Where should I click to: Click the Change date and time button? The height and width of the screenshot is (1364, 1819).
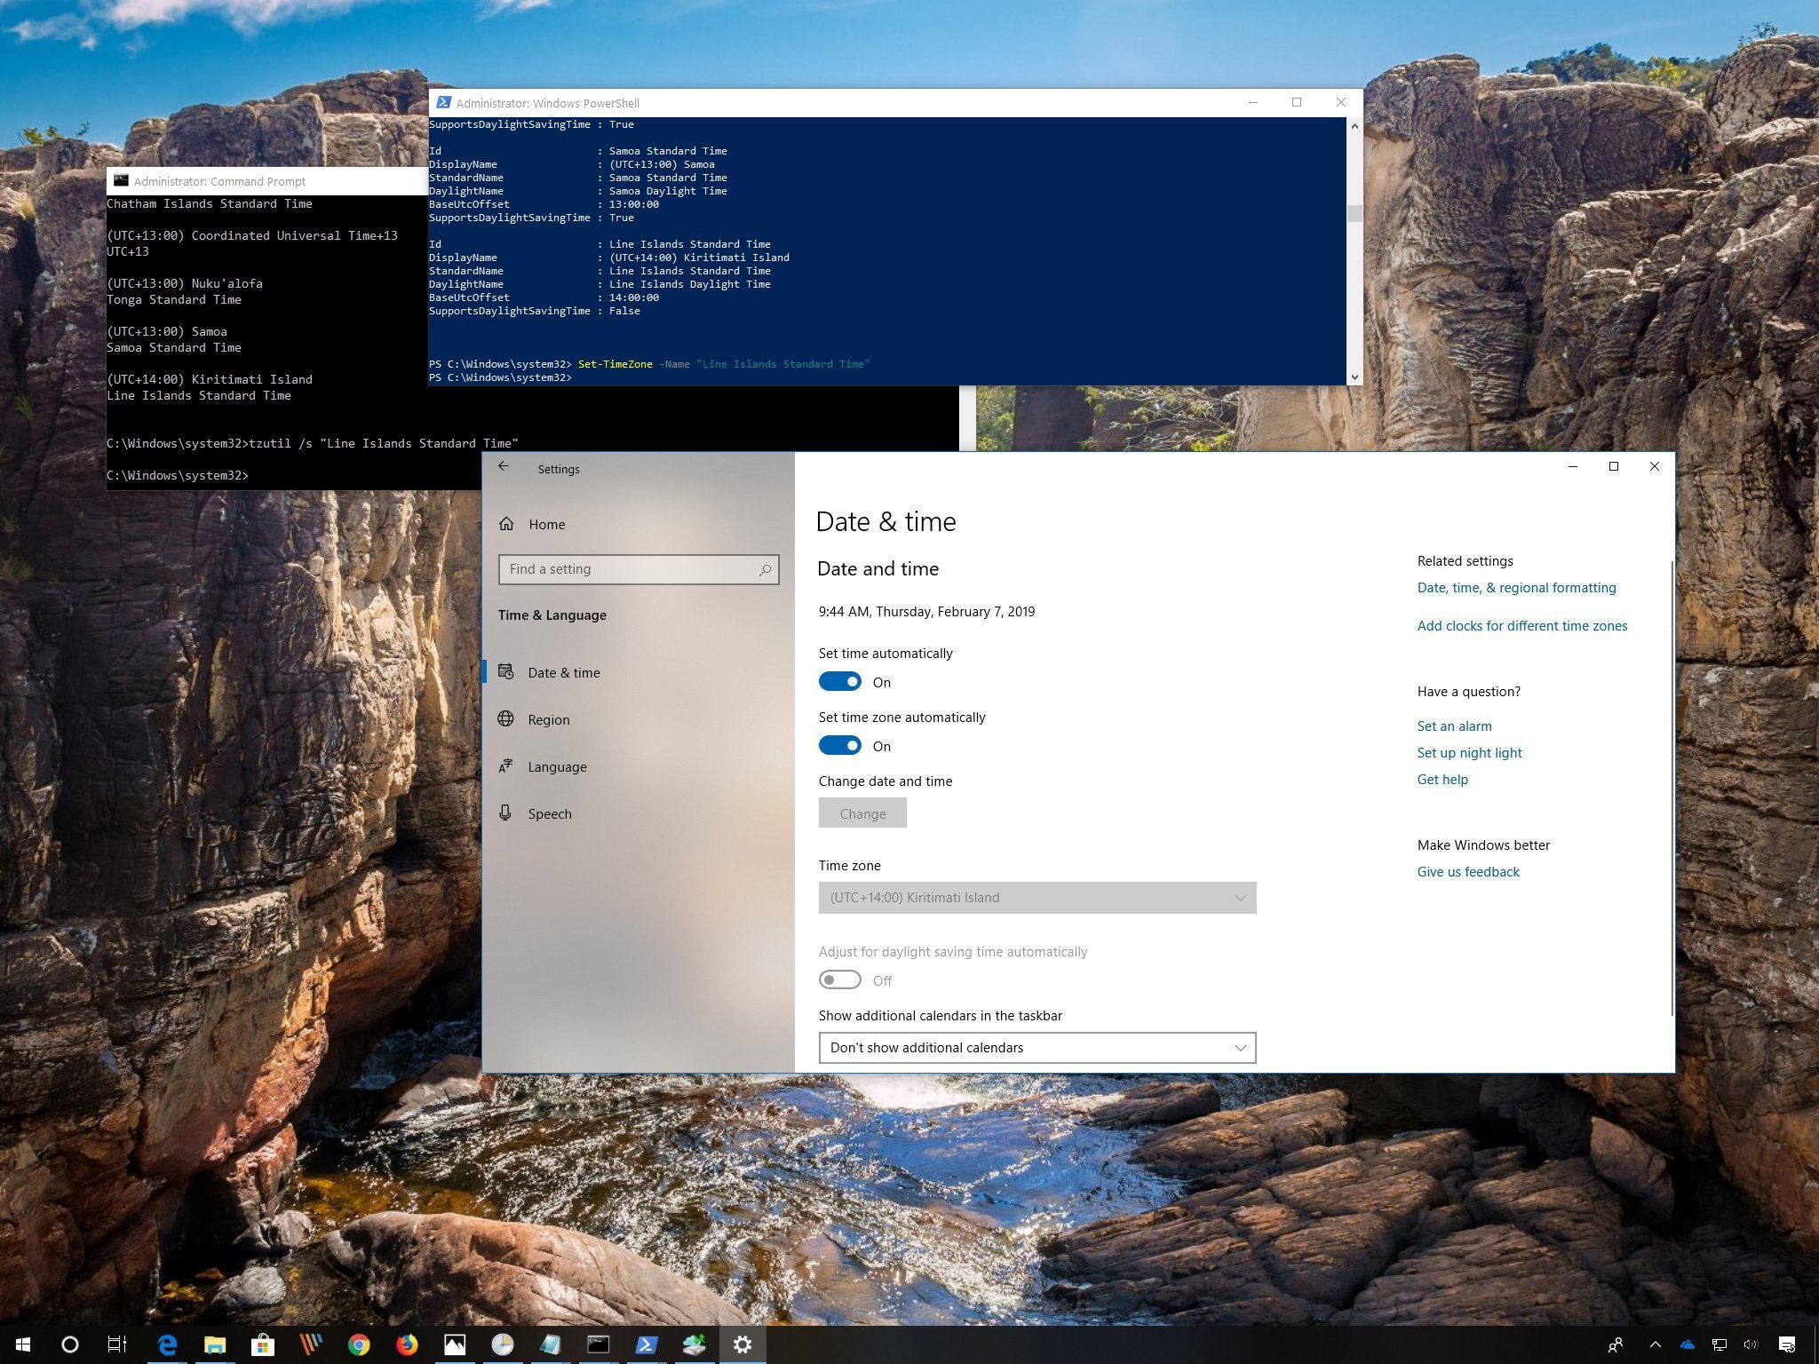click(x=862, y=813)
